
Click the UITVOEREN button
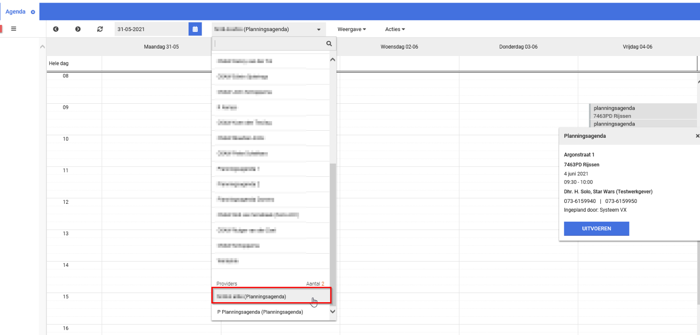click(x=596, y=229)
